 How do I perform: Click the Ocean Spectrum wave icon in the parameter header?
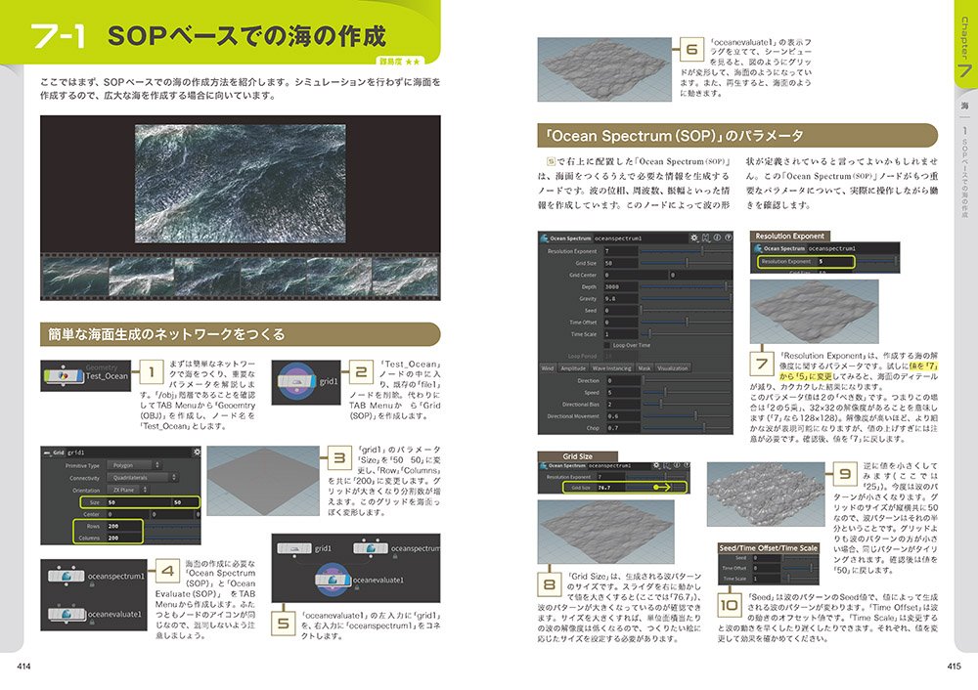(x=544, y=238)
